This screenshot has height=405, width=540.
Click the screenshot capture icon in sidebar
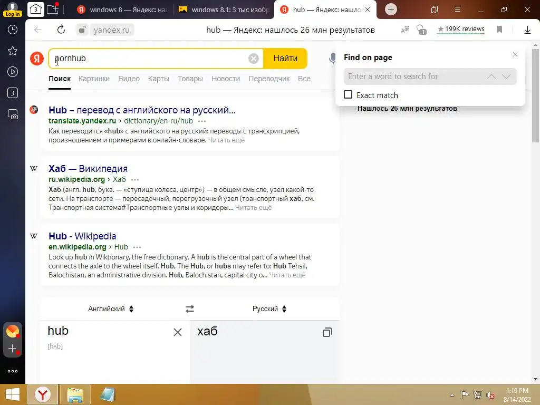pos(13,114)
